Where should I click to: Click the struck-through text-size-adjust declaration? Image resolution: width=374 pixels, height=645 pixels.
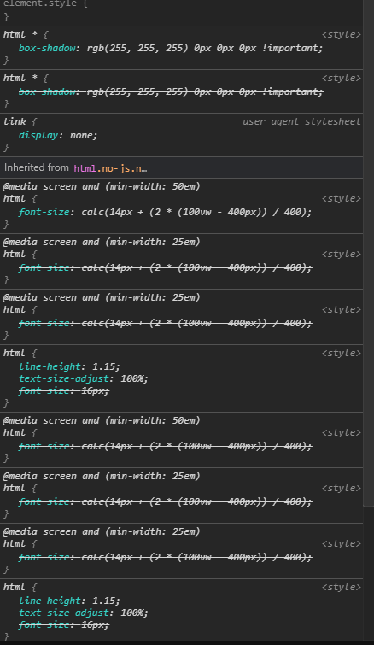click(84, 613)
